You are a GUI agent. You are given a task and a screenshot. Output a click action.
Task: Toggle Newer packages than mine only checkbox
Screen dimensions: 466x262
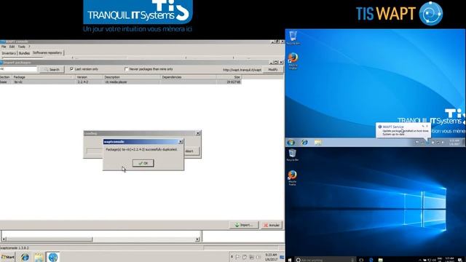[126, 69]
